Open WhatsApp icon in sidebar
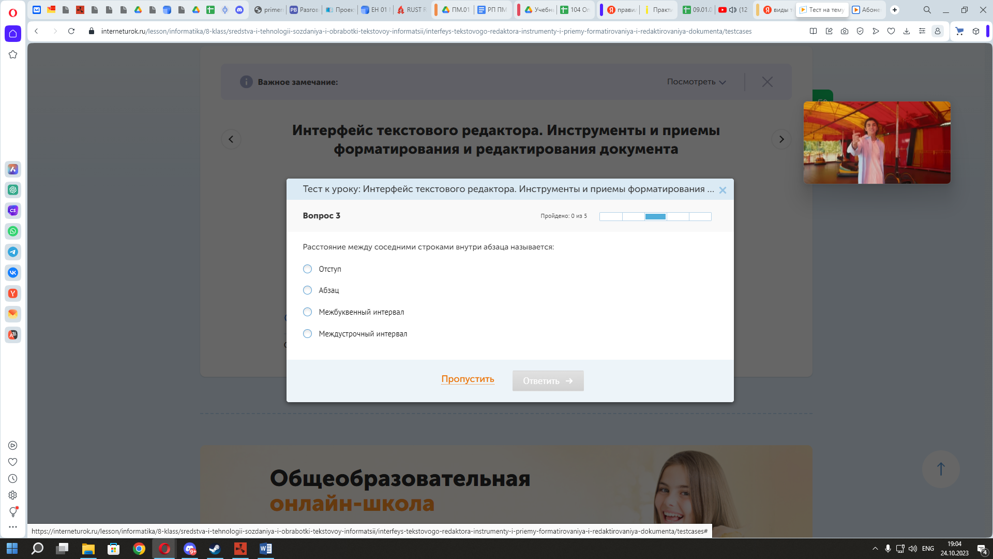 pyautogui.click(x=13, y=231)
